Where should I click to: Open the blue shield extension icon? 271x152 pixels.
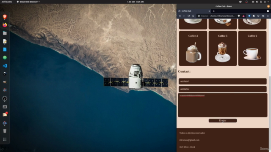coord(249,16)
